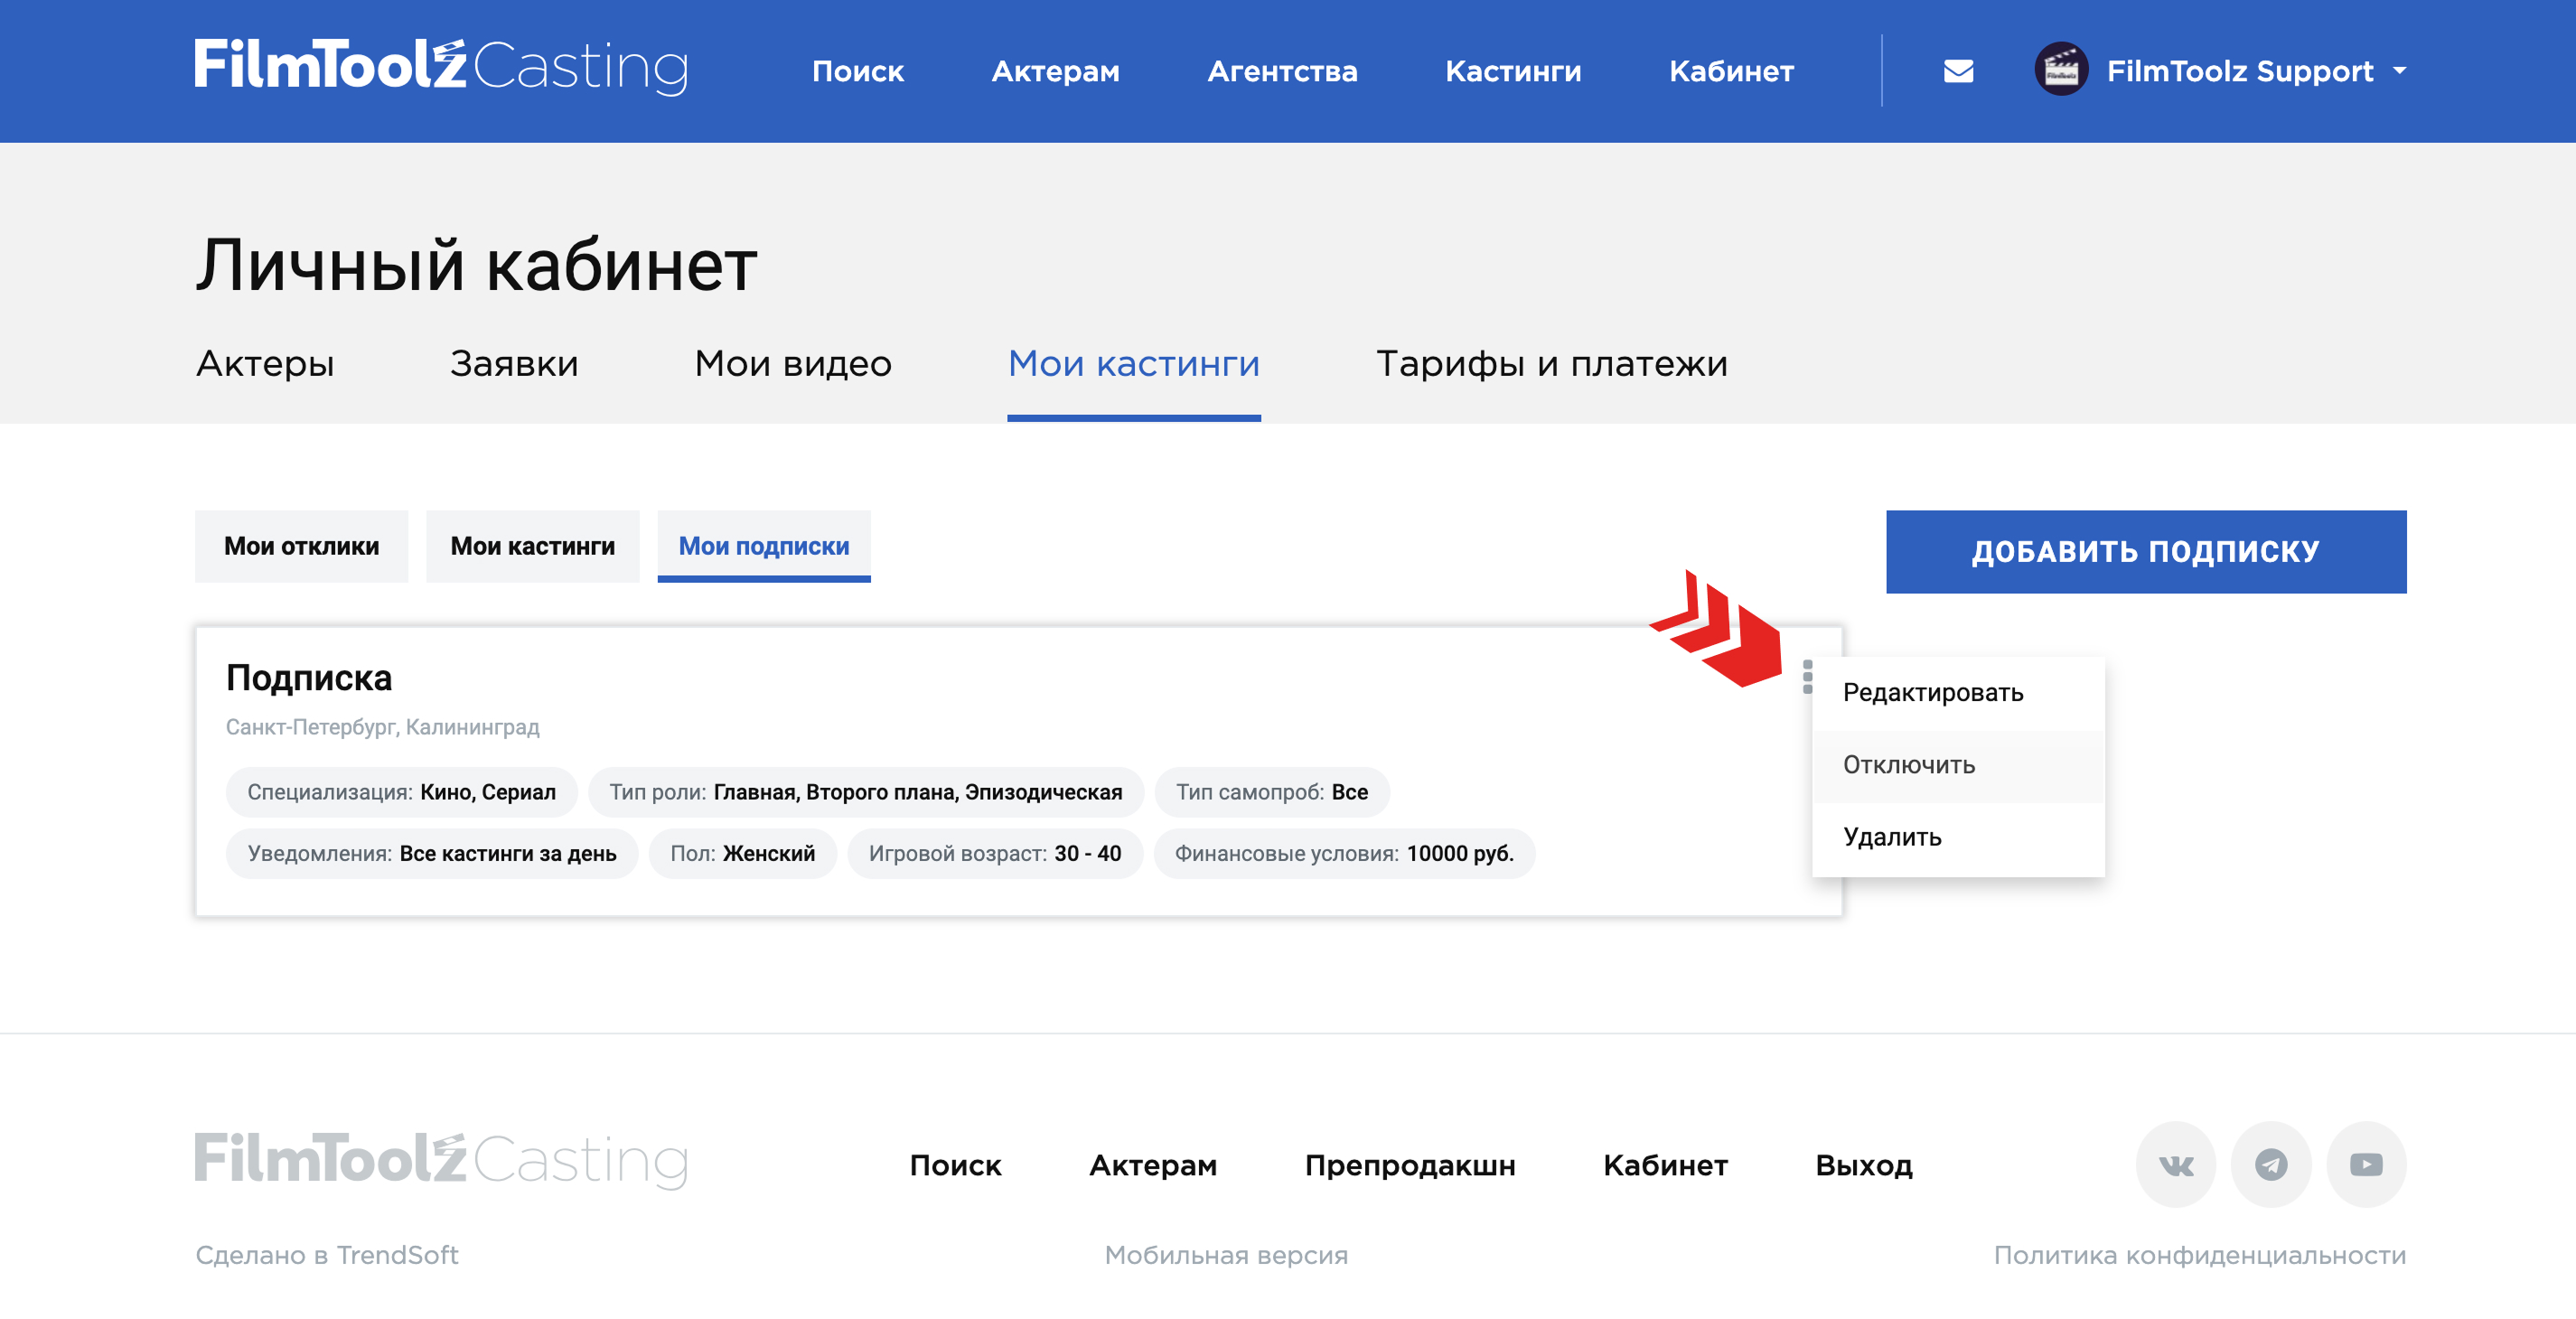The width and height of the screenshot is (2576, 1319).
Task: Open the Telegram channel icon
Action: coord(2270,1164)
